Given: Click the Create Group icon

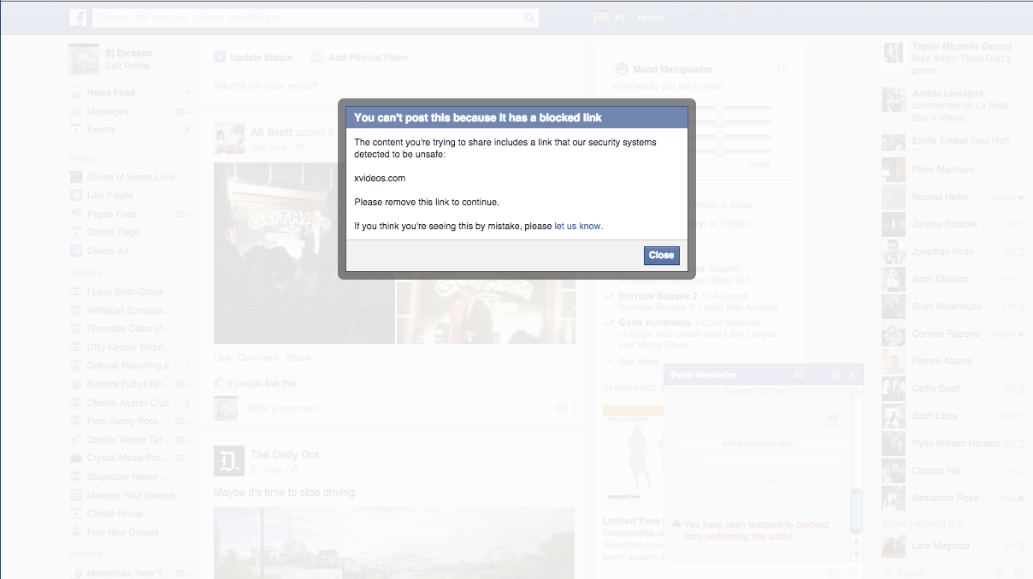Looking at the screenshot, I should click(x=76, y=513).
